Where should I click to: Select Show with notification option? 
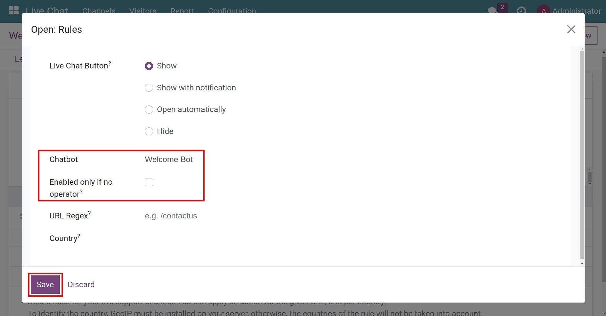point(149,88)
